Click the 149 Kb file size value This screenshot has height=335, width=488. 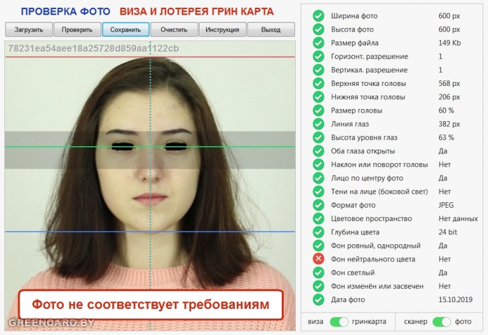click(450, 43)
